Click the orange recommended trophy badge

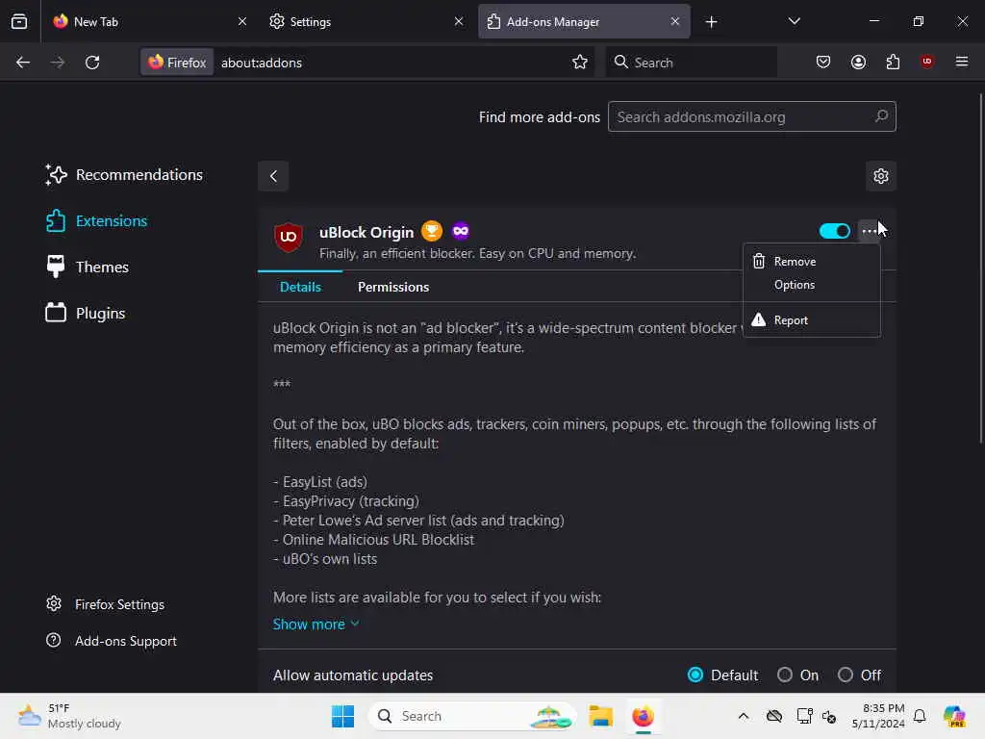(432, 231)
